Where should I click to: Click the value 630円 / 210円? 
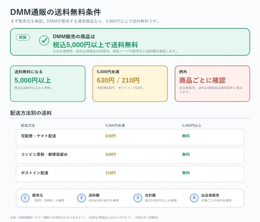click(118, 80)
